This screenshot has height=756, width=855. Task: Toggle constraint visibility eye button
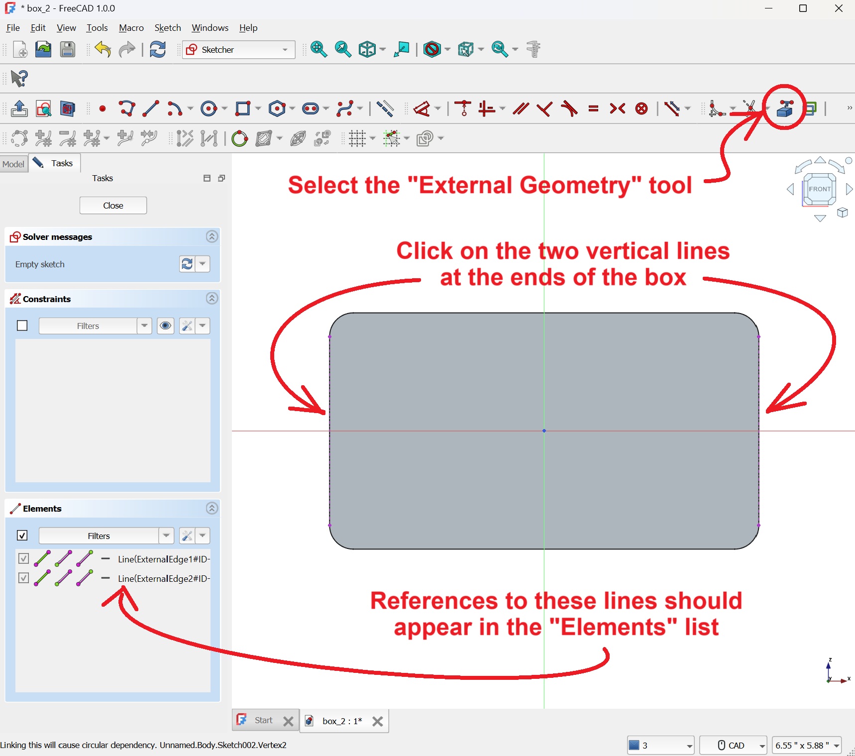[165, 325]
